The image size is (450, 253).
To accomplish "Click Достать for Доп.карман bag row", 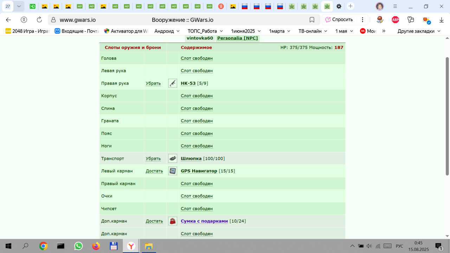I will point(154,221).
